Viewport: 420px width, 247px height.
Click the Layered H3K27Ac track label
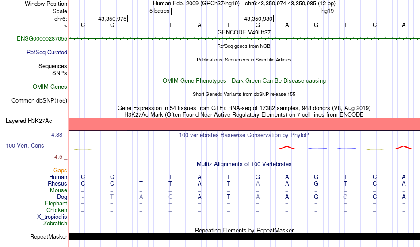[x=29, y=121]
